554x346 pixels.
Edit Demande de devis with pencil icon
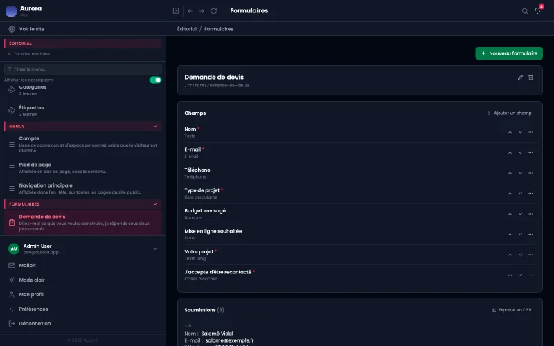coord(520,77)
